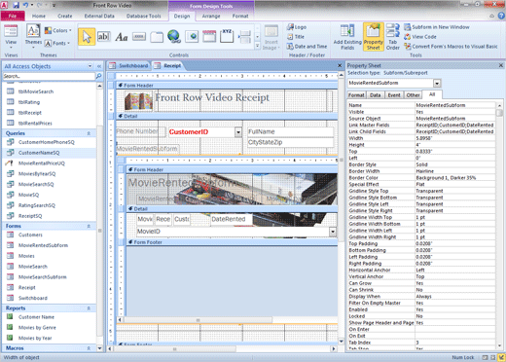The width and height of the screenshot is (506, 362).
Task: Open the CustomerID combo box arrow
Action: click(238, 132)
